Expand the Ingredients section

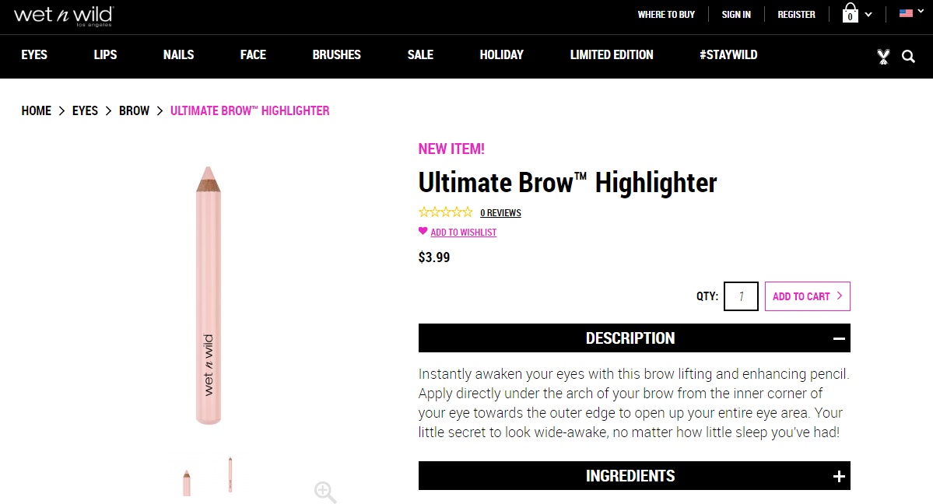pyautogui.click(x=839, y=476)
